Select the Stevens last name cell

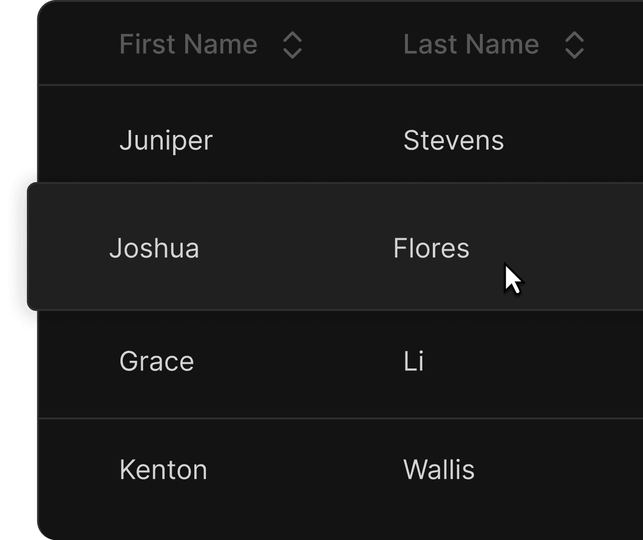click(x=453, y=141)
